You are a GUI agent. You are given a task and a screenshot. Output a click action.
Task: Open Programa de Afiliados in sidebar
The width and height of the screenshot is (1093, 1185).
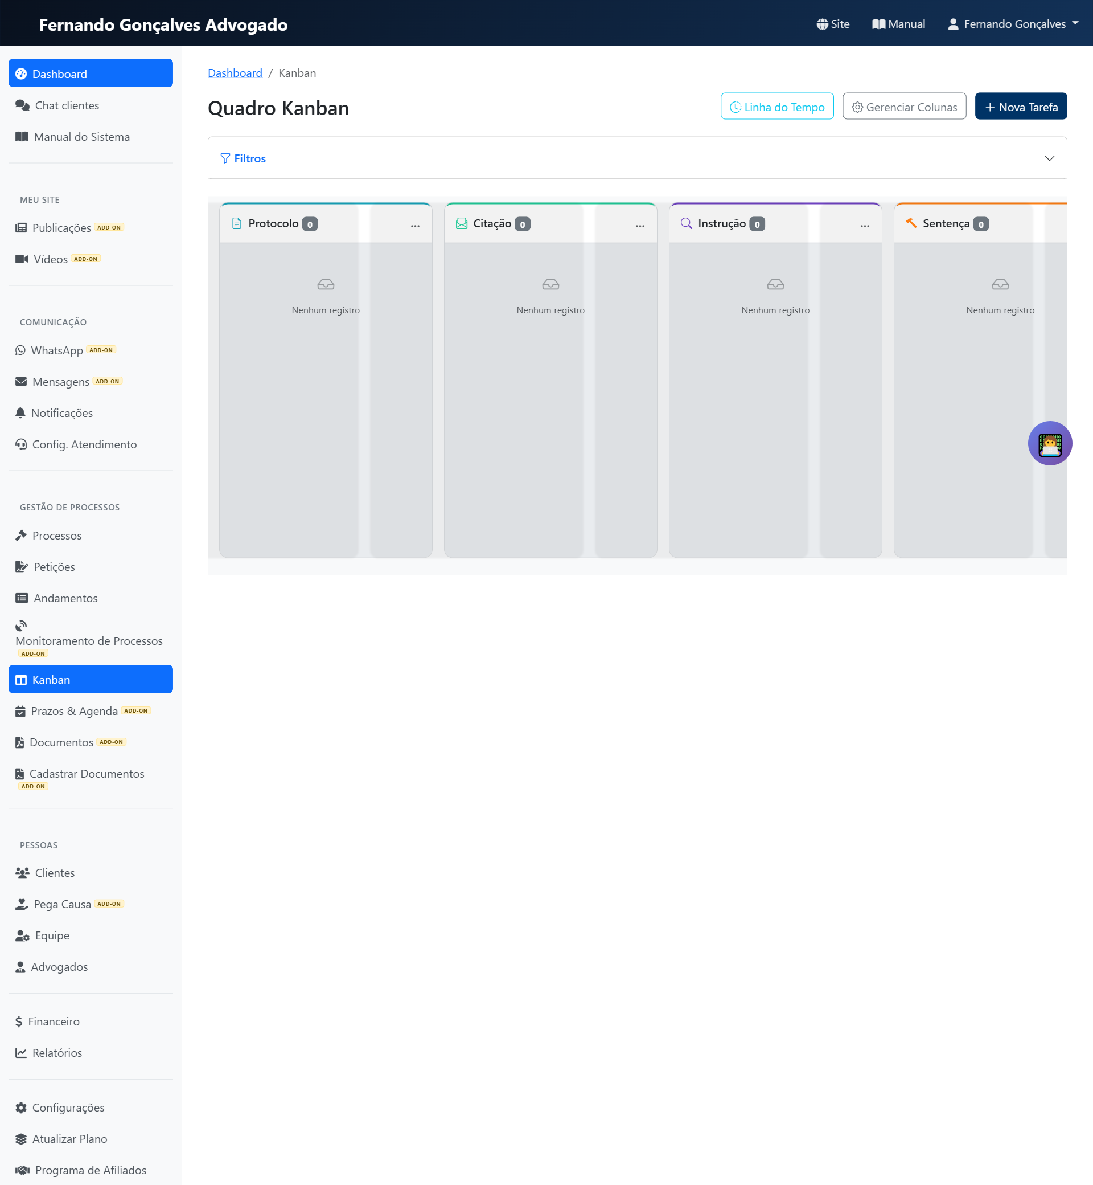[91, 1170]
